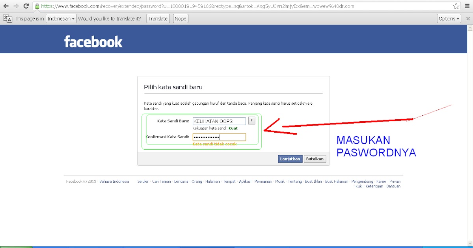Click the facebook logo

pos(93,41)
